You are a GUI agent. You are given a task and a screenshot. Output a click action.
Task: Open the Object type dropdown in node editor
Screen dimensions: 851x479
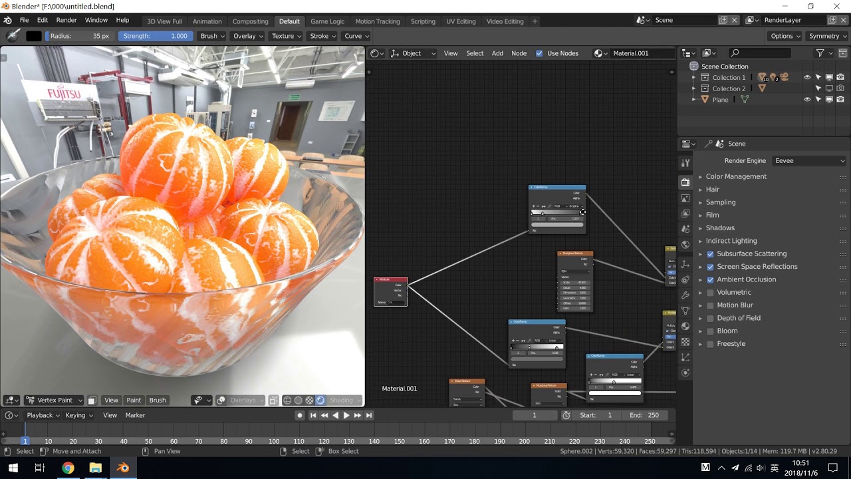[413, 53]
